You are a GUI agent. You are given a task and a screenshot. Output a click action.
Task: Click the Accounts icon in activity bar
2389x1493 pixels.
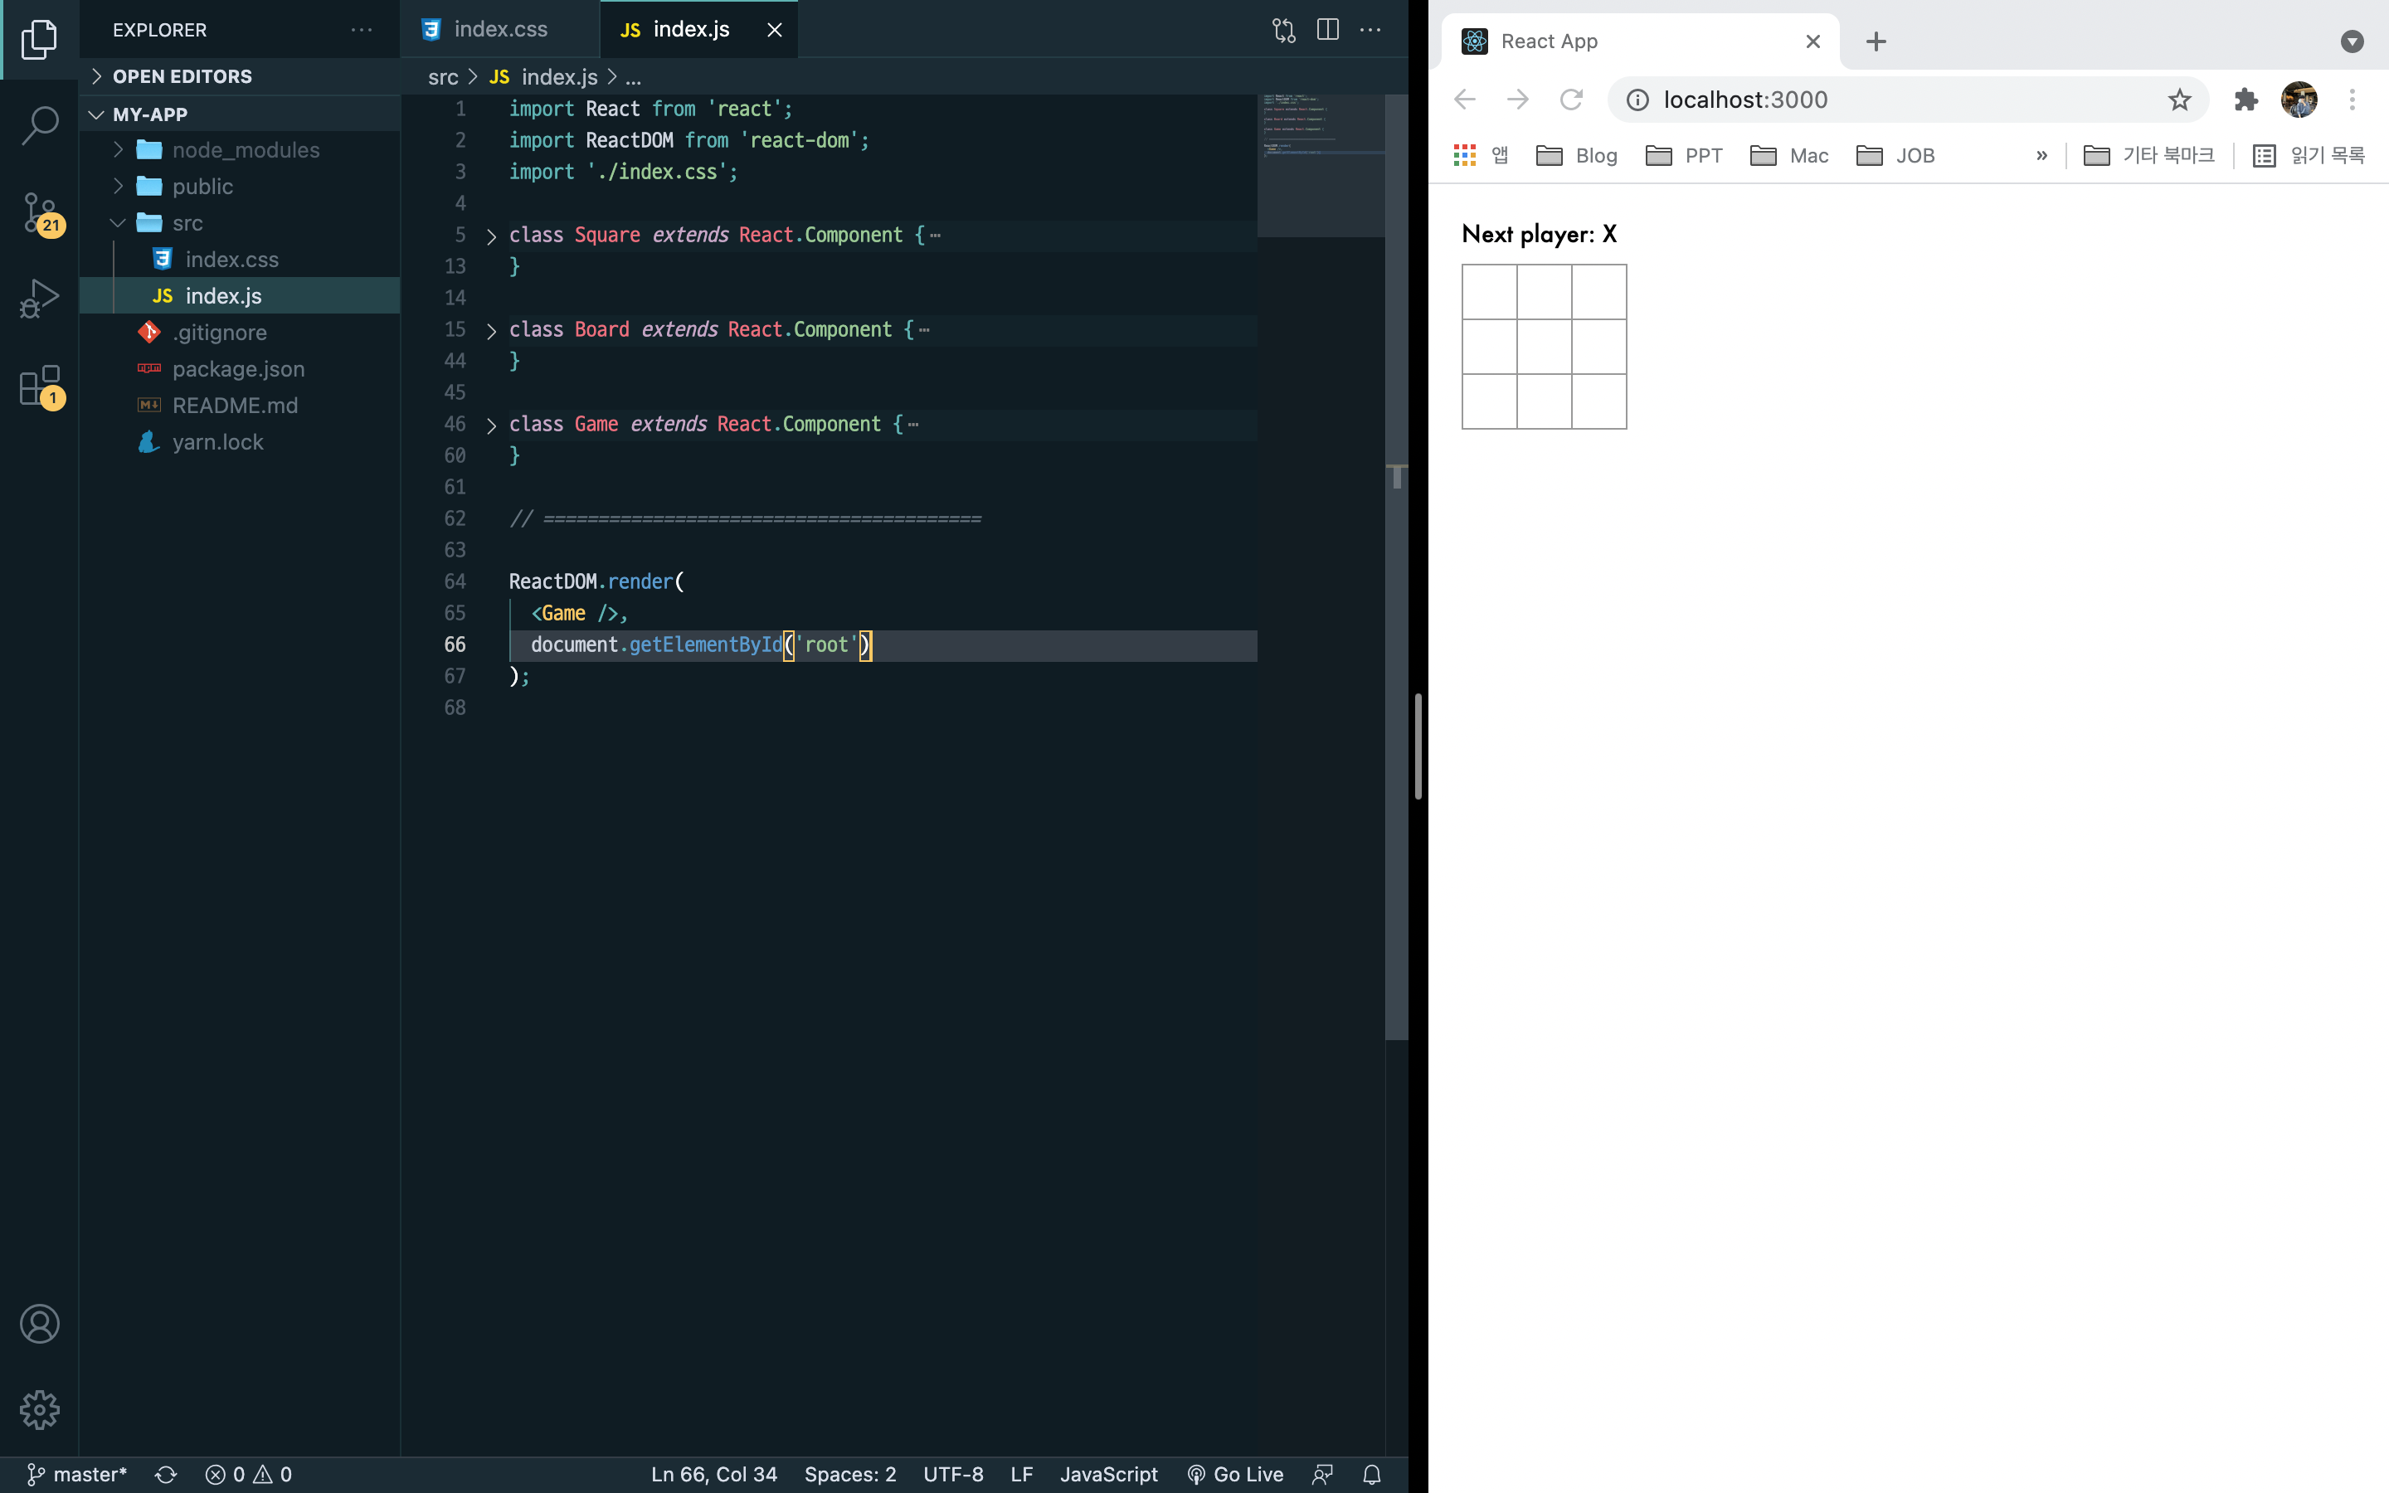(40, 1323)
